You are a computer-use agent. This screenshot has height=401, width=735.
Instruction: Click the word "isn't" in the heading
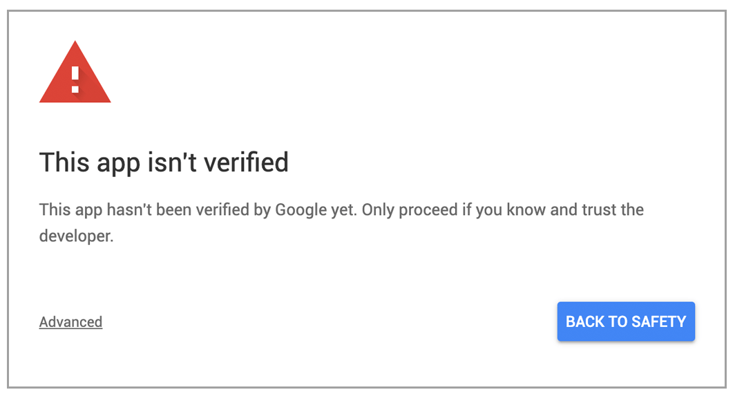171,162
